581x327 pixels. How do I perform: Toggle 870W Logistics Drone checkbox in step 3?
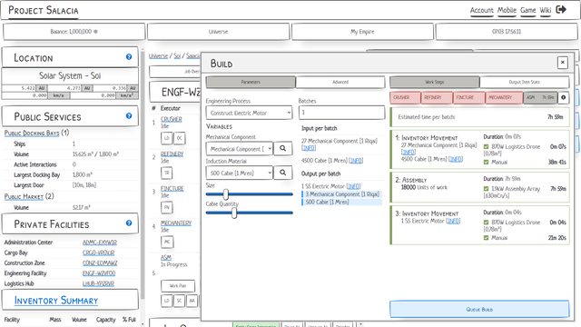point(486,223)
